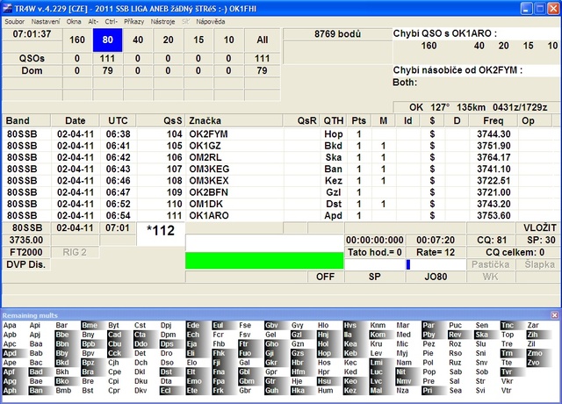Click the green progress bar

click(x=264, y=261)
